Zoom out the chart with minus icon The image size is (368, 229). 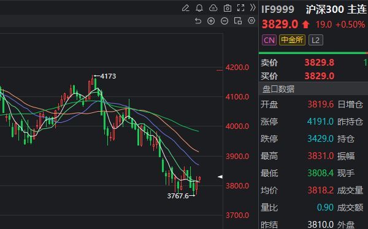(x=224, y=21)
